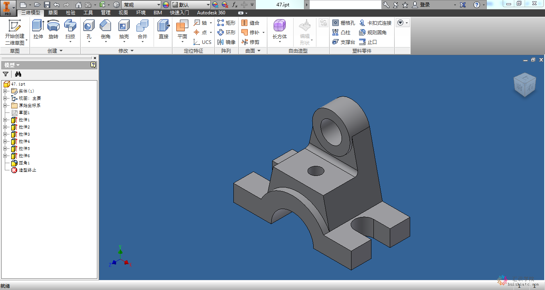This screenshot has height=290, width=545.
Task: Select the 矩形 rectangular pattern tool
Action: pyautogui.click(x=226, y=23)
